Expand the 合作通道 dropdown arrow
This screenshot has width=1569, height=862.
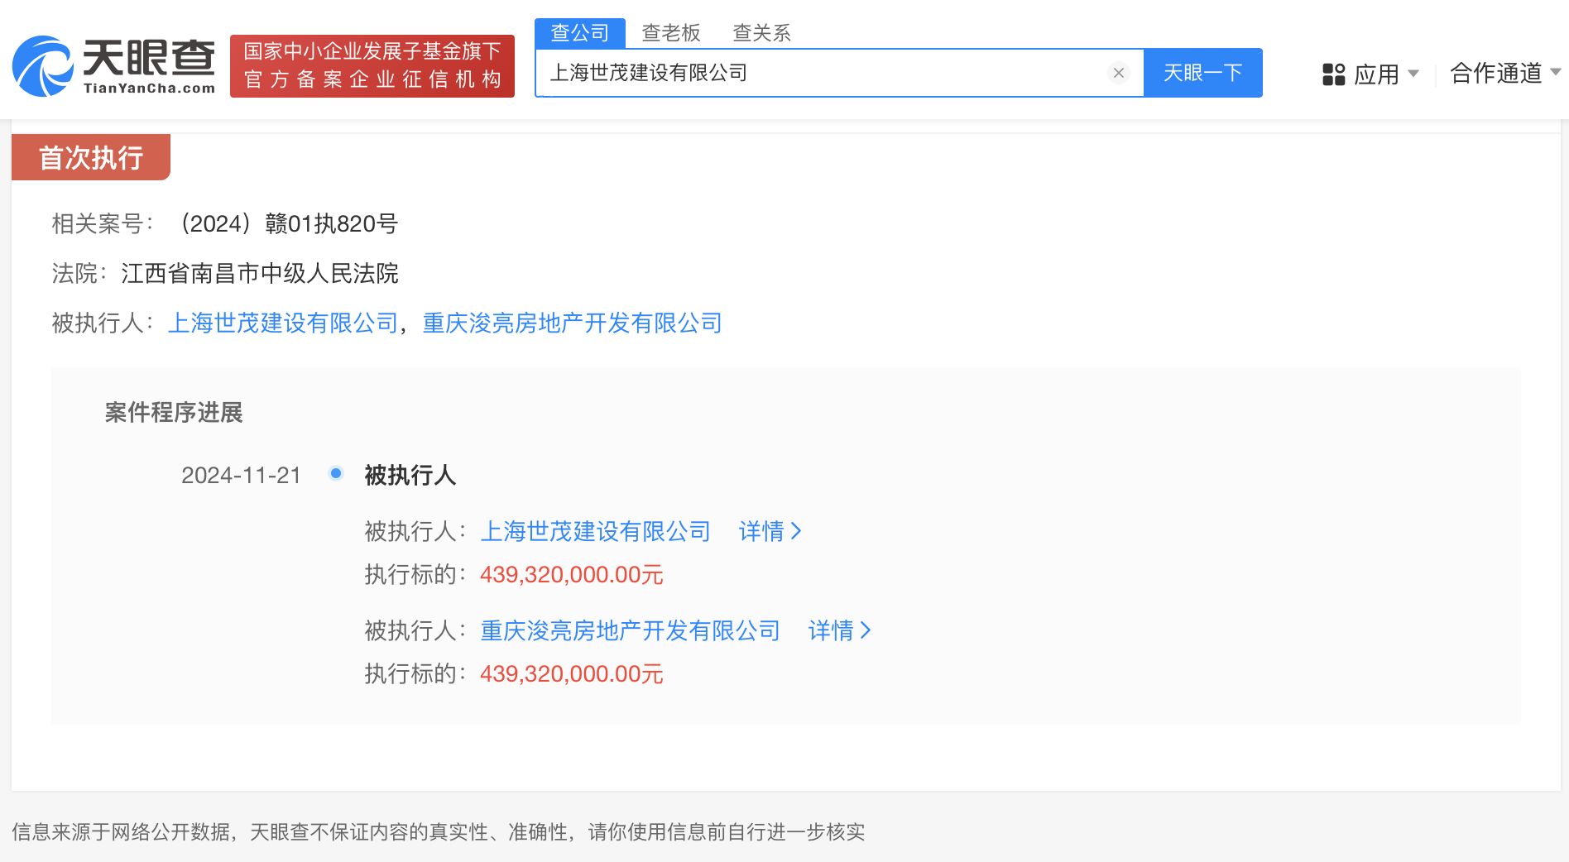[1556, 72]
